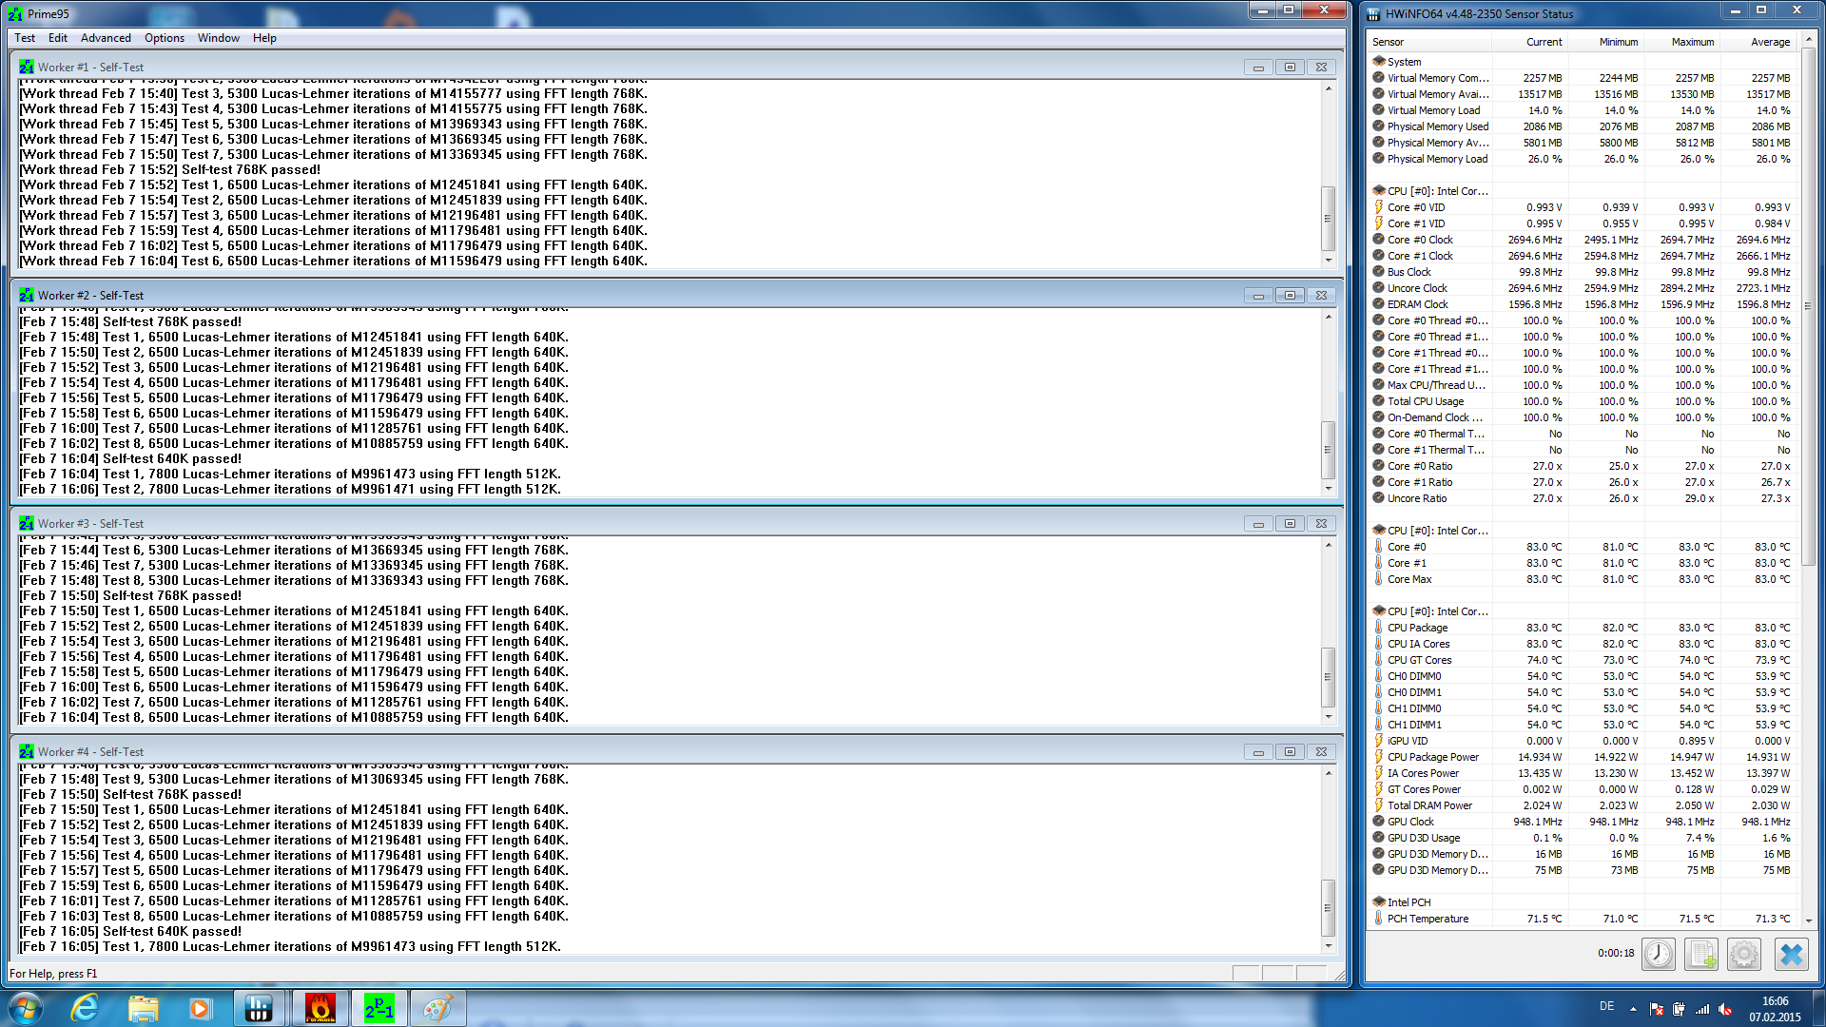Screen dimensions: 1826x1027
Task: Open the Test menu
Action: click(x=25, y=38)
